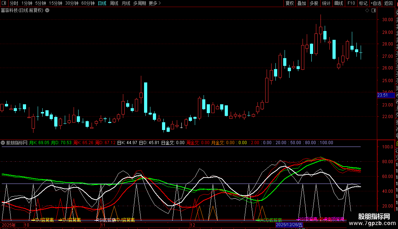The width and height of the screenshot is (398, 229).
Task: Click the 月K: 69.05 indicator value
Action: 39,143
